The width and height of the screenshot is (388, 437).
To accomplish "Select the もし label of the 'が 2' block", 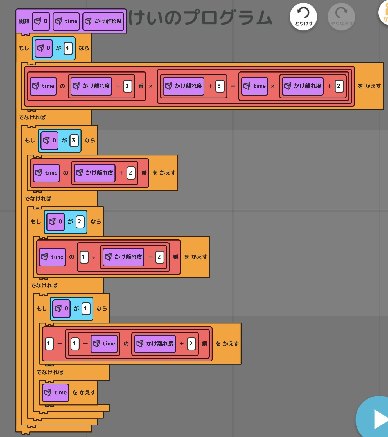I will pyautogui.click(x=36, y=221).
